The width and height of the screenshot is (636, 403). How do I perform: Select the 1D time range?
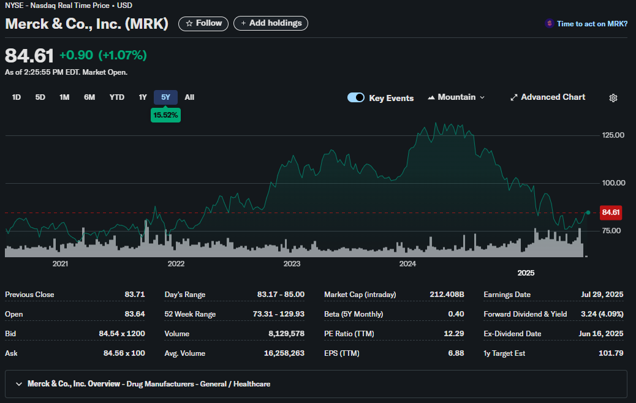(x=16, y=97)
